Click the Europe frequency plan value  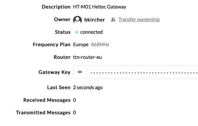[81, 44]
